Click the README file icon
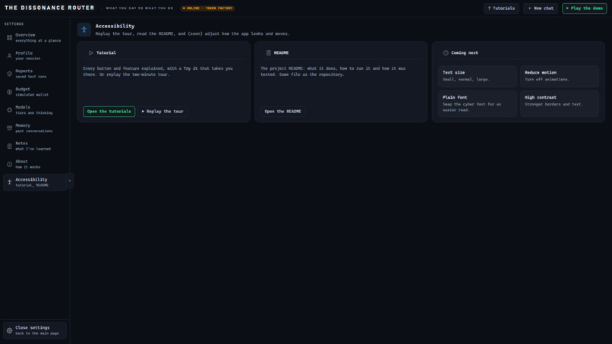Viewport: 612px width, 344px height. coord(269,52)
